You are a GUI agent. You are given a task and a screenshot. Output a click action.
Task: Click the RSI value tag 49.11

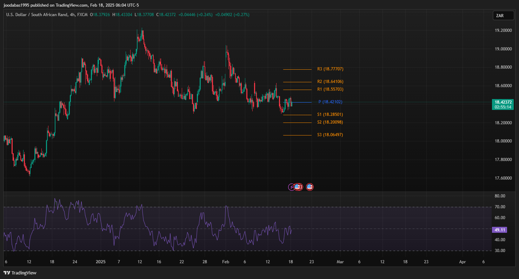tap(500, 230)
